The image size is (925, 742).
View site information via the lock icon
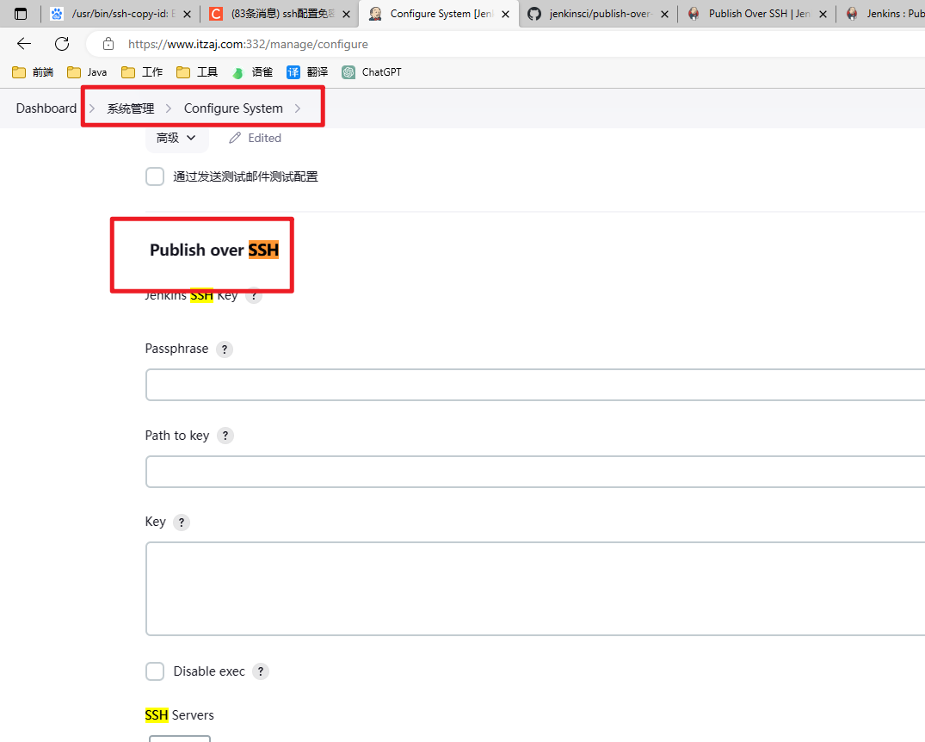click(x=108, y=44)
